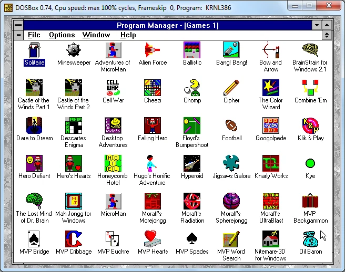Close the DOSBox window

point(329,5)
